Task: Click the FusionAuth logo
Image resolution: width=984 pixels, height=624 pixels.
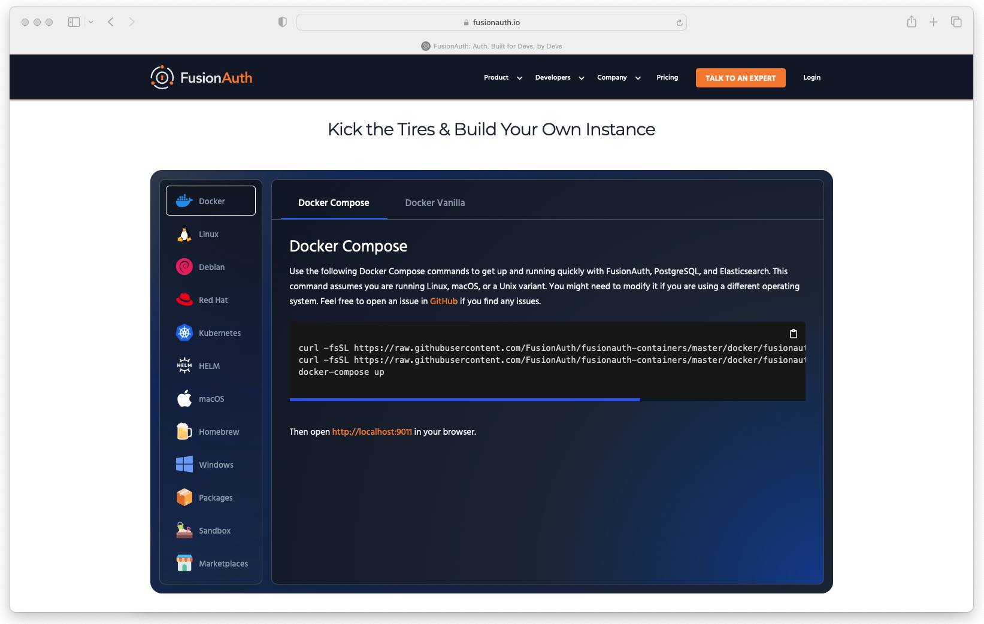Action: [201, 77]
